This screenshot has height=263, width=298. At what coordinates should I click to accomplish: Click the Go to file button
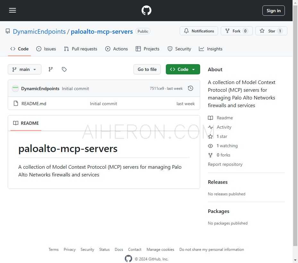click(x=147, y=69)
